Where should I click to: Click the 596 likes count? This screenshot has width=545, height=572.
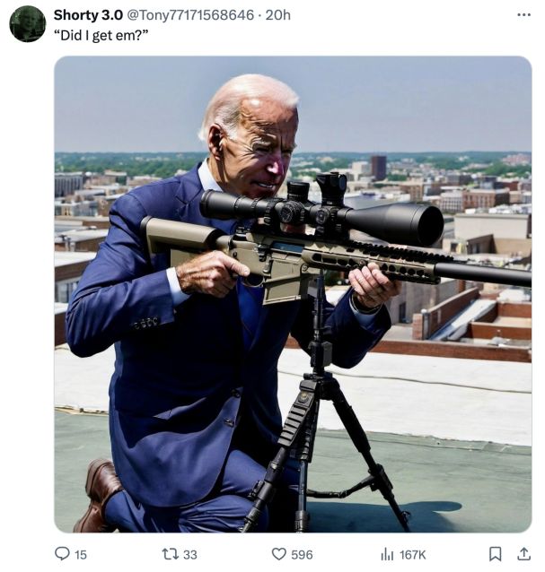click(303, 554)
